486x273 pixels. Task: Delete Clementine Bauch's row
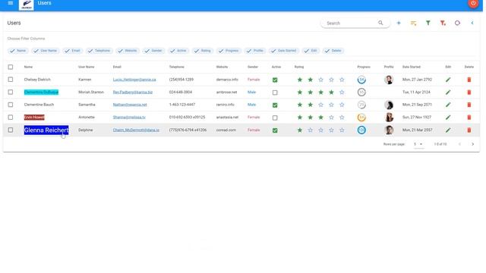click(469, 105)
